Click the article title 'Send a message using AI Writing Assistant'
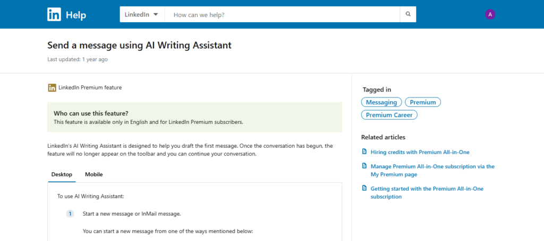Screen dimensions: 544x241 (x=139, y=46)
